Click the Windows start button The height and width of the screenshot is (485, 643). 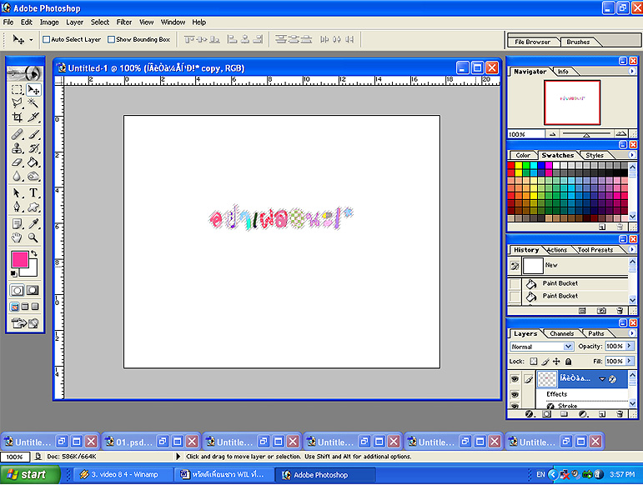[25, 475]
